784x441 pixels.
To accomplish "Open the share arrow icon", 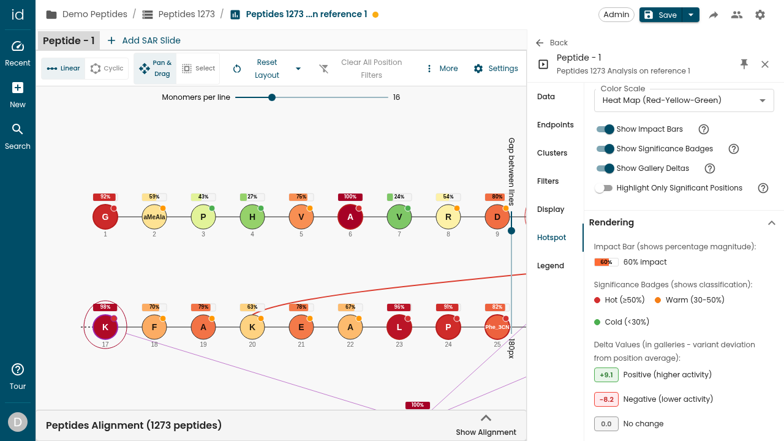I will 714,15.
